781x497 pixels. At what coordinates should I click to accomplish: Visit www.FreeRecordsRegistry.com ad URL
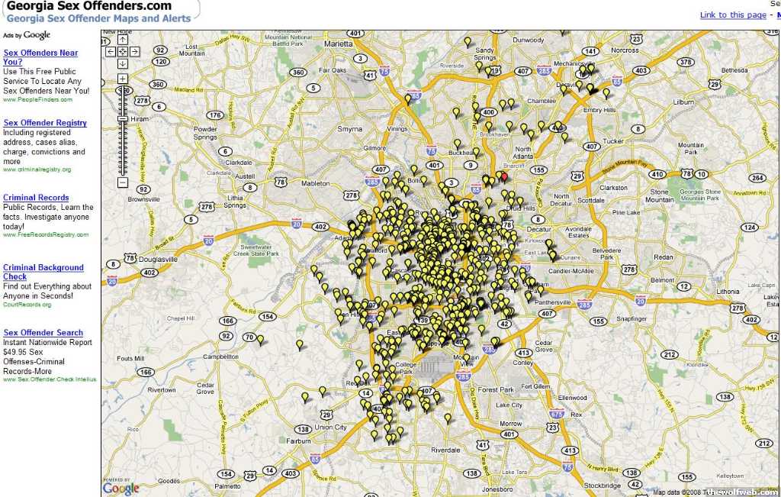coord(46,234)
